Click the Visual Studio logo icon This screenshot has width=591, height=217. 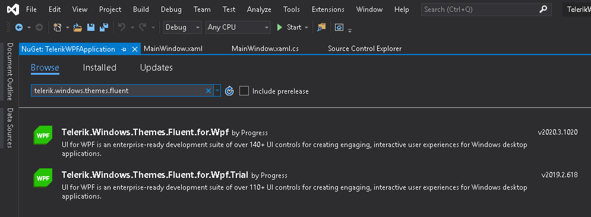tap(13, 9)
